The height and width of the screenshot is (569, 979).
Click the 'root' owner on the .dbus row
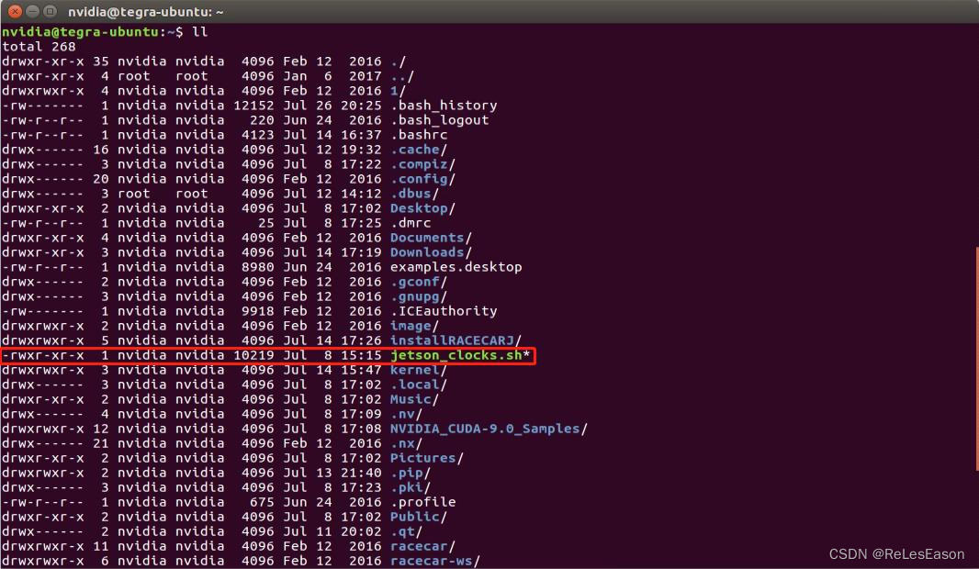[134, 194]
